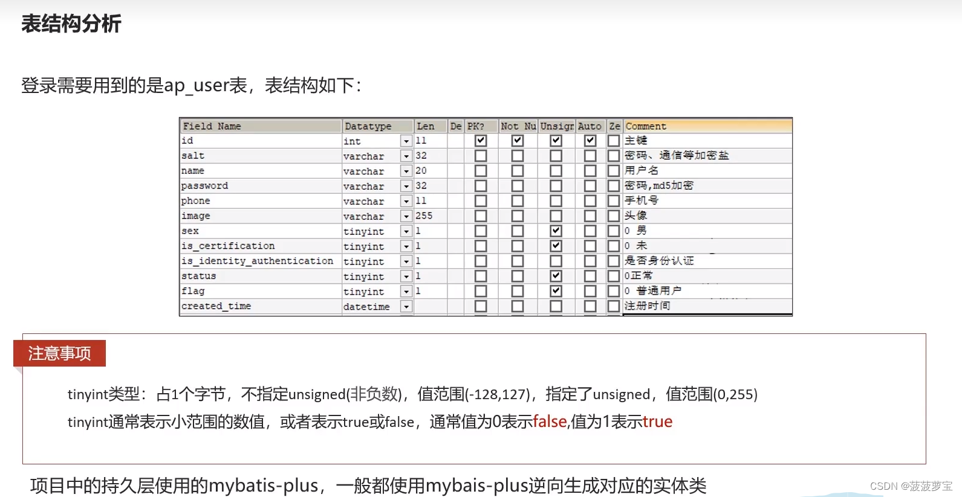This screenshot has width=962, height=497.
Task: Toggle Unsigned checkbox for sex row
Action: (556, 231)
